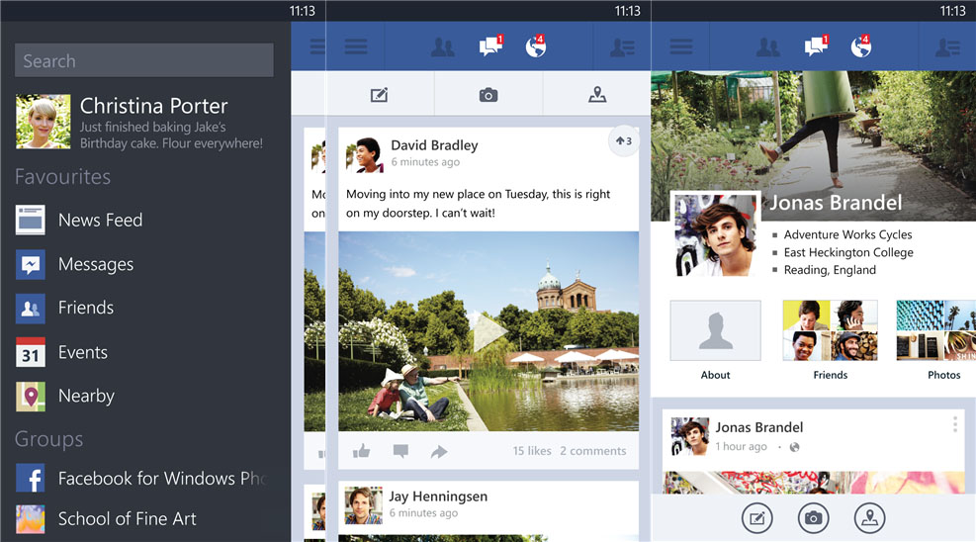Open Facebook for Windows Phone group icon
The height and width of the screenshot is (542, 976).
tap(31, 479)
